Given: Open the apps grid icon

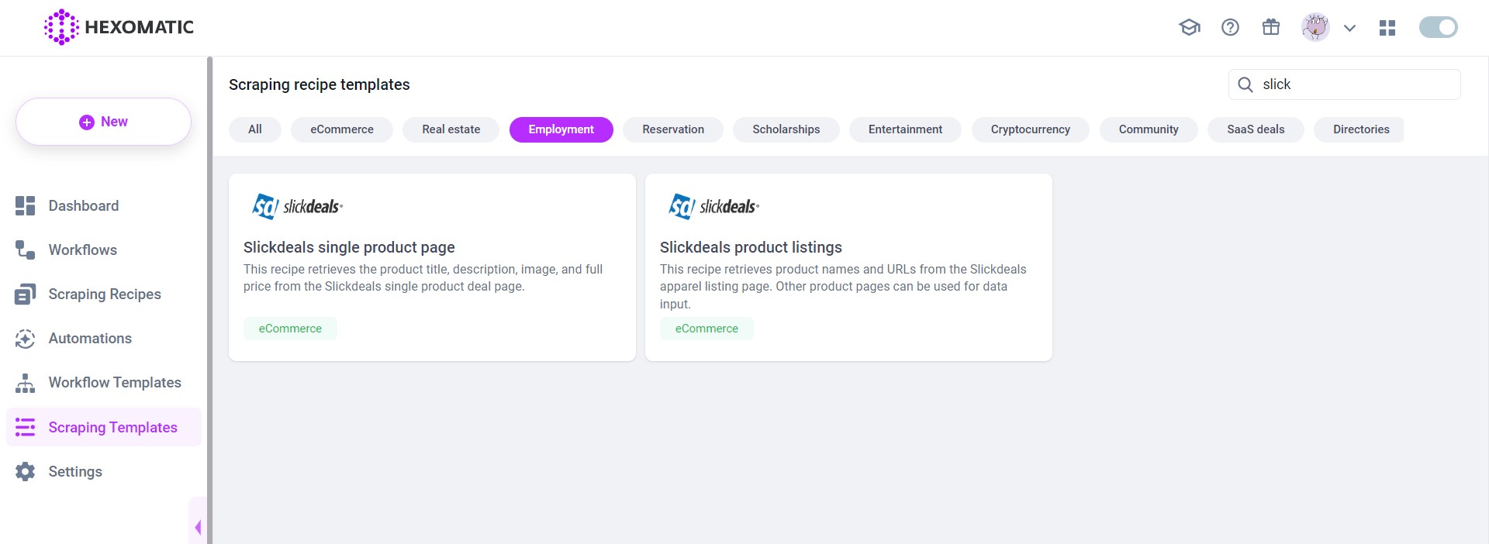Looking at the screenshot, I should click(1387, 28).
